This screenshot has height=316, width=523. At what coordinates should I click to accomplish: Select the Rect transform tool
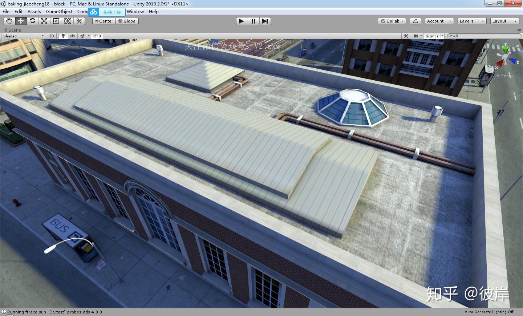56,21
